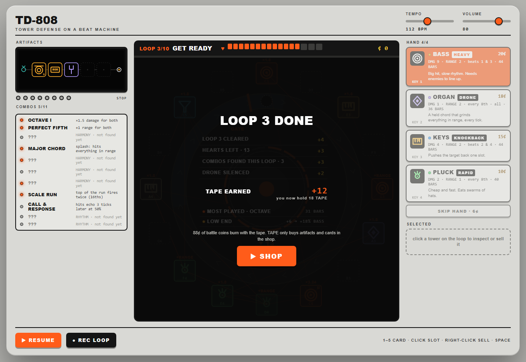
Task: Click the 'you now hold 18 TAPE' text
Action: pos(301,198)
